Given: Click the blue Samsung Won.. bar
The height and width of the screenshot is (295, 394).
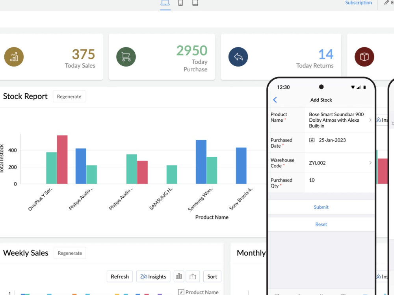Looking at the screenshot, I should coord(201,162).
